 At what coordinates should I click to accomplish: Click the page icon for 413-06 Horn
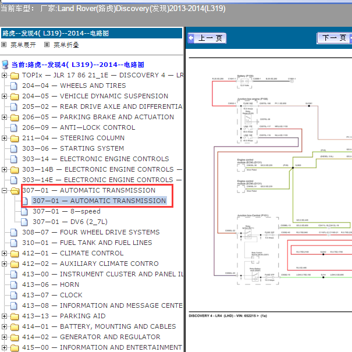click(x=14, y=285)
